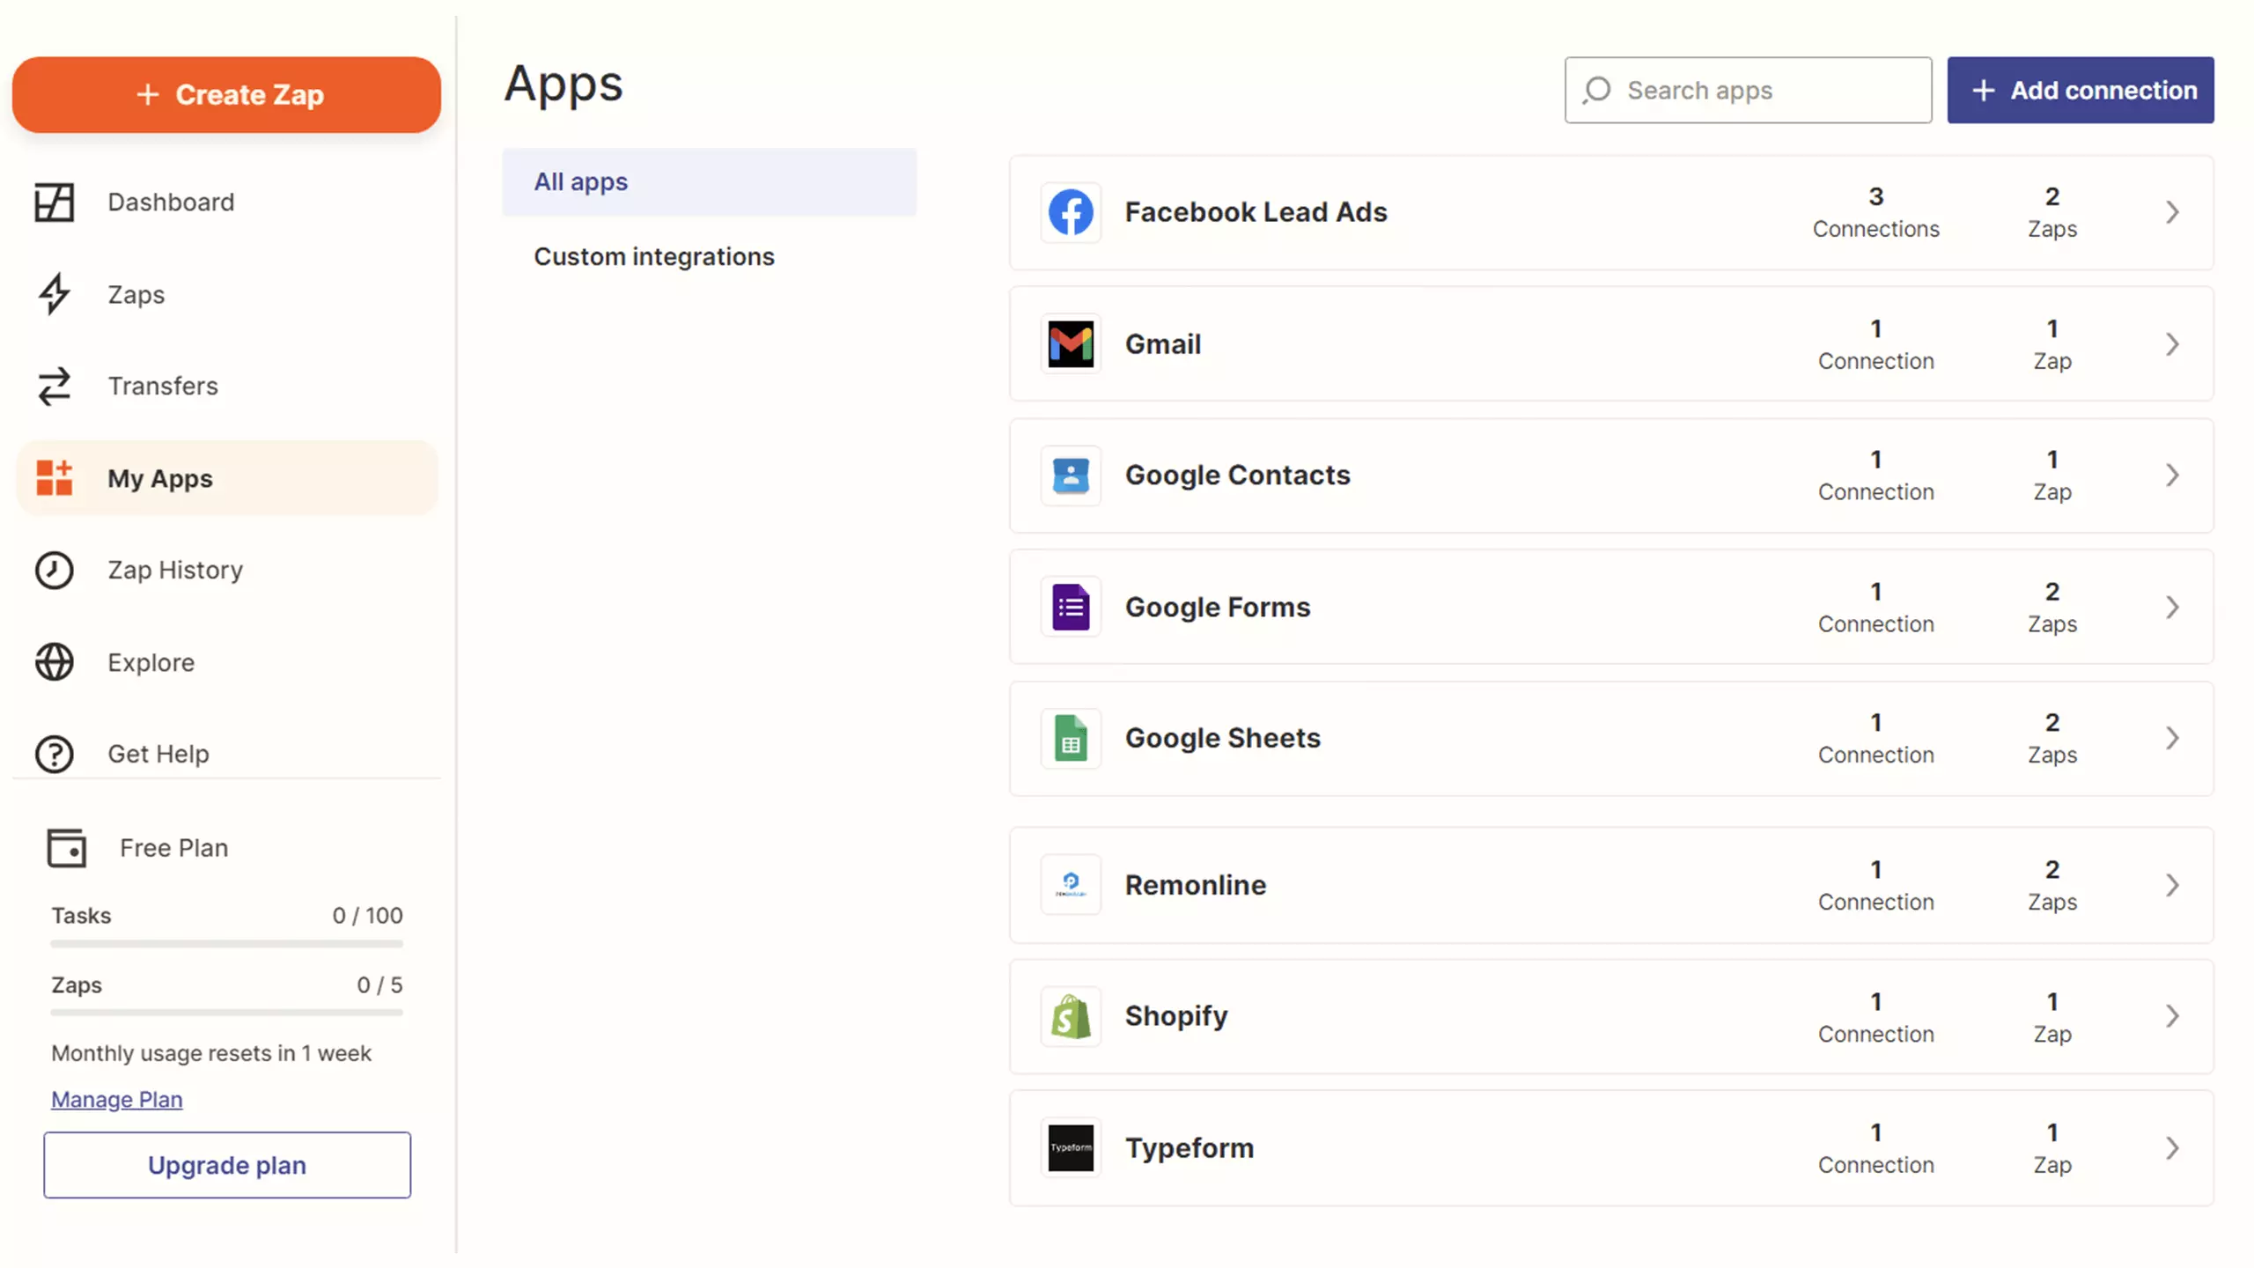
Task: Click the Typeform app name
Action: point(1190,1148)
